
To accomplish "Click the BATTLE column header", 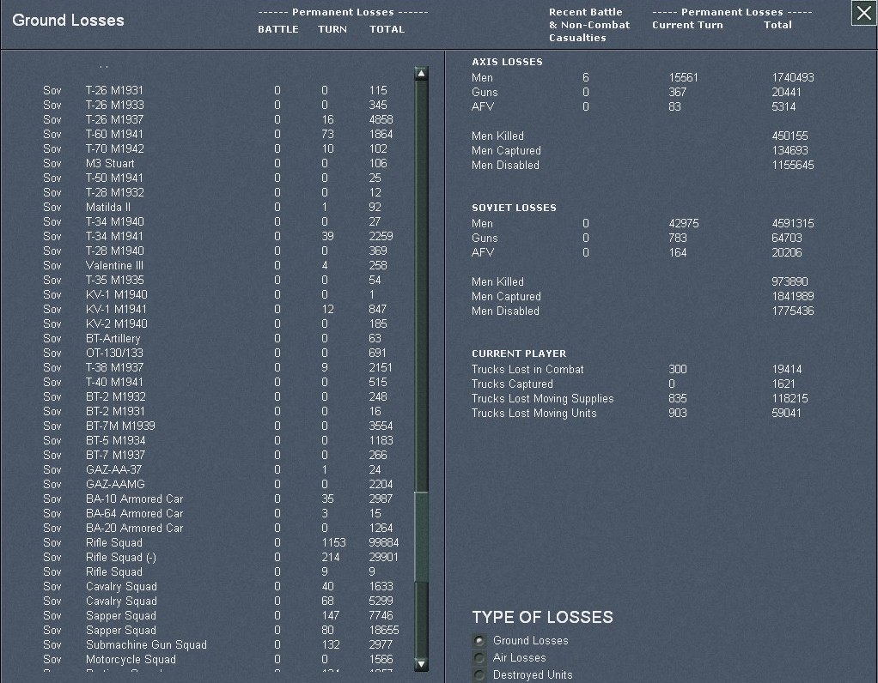I will pyautogui.click(x=278, y=29).
